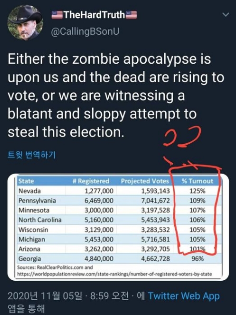Click the TheHardTruth display name
The width and height of the screenshot is (236, 315).
coord(94,15)
